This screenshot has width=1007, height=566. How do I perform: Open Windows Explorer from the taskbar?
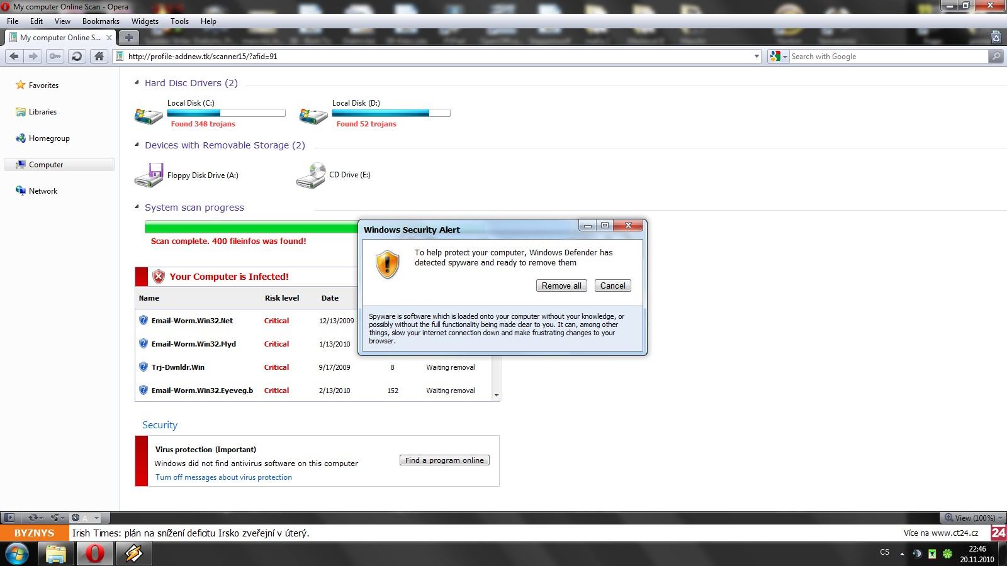56,553
